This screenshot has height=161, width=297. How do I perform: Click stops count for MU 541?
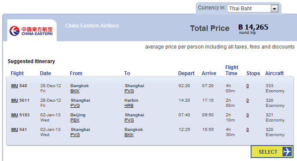248,130
